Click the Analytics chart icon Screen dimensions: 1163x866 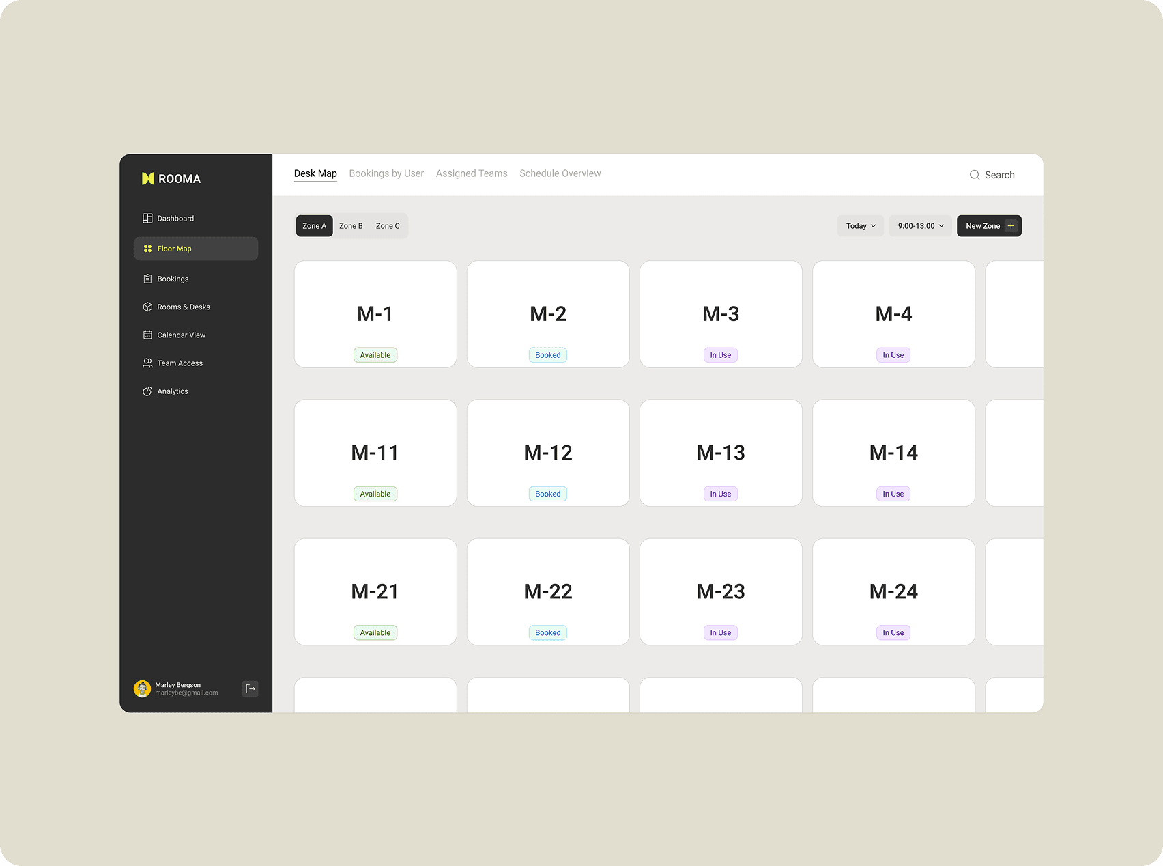[147, 391]
